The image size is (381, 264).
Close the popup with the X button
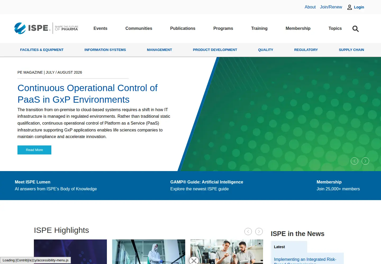[x=194, y=261]
